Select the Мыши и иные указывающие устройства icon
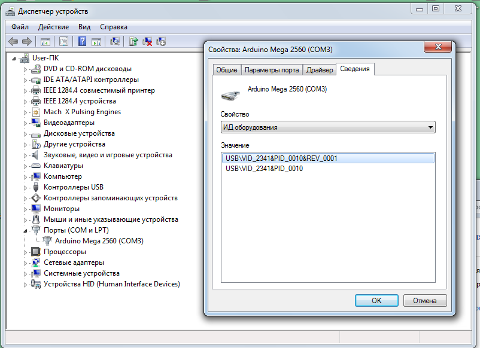Image resolution: width=480 pixels, height=348 pixels. (36, 219)
